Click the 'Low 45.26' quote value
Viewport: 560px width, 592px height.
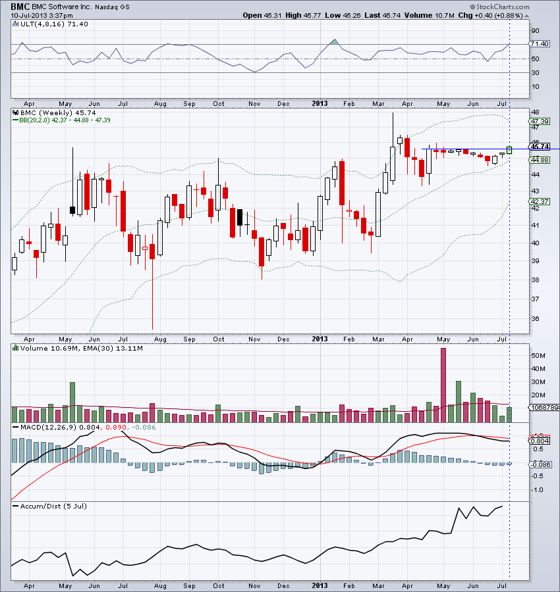343,16
